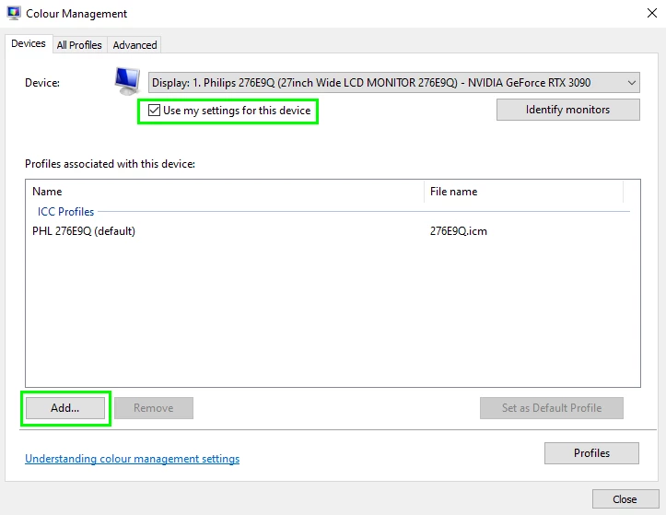Click the 276E9Q.icm file name cell

pyautogui.click(x=459, y=231)
